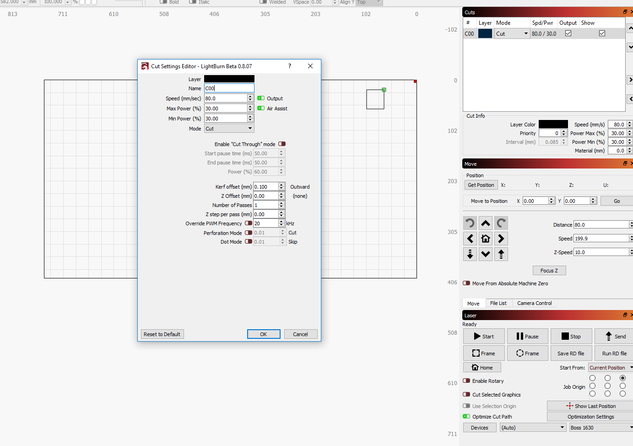633x446 pixels.
Task: Enable Perforation Mode switch
Action: pyautogui.click(x=249, y=233)
